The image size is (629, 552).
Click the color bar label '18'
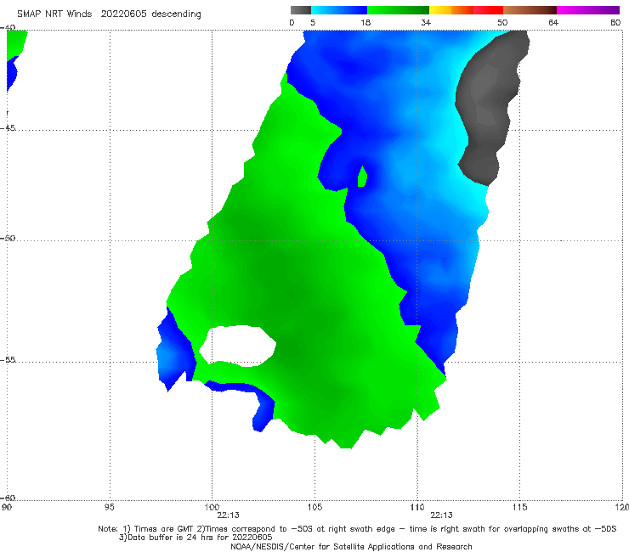click(x=365, y=22)
